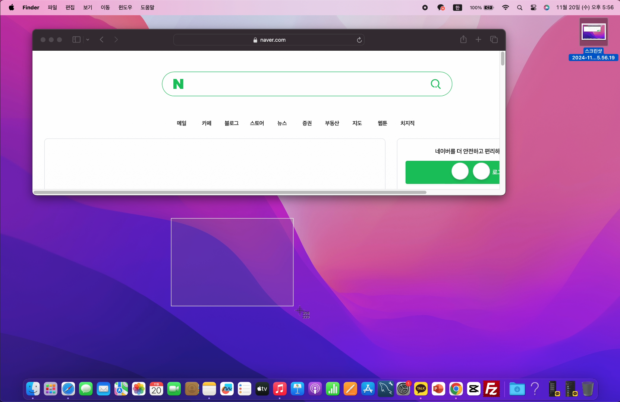Open the Wi-Fi menu
The image size is (620, 402).
coord(506,7)
